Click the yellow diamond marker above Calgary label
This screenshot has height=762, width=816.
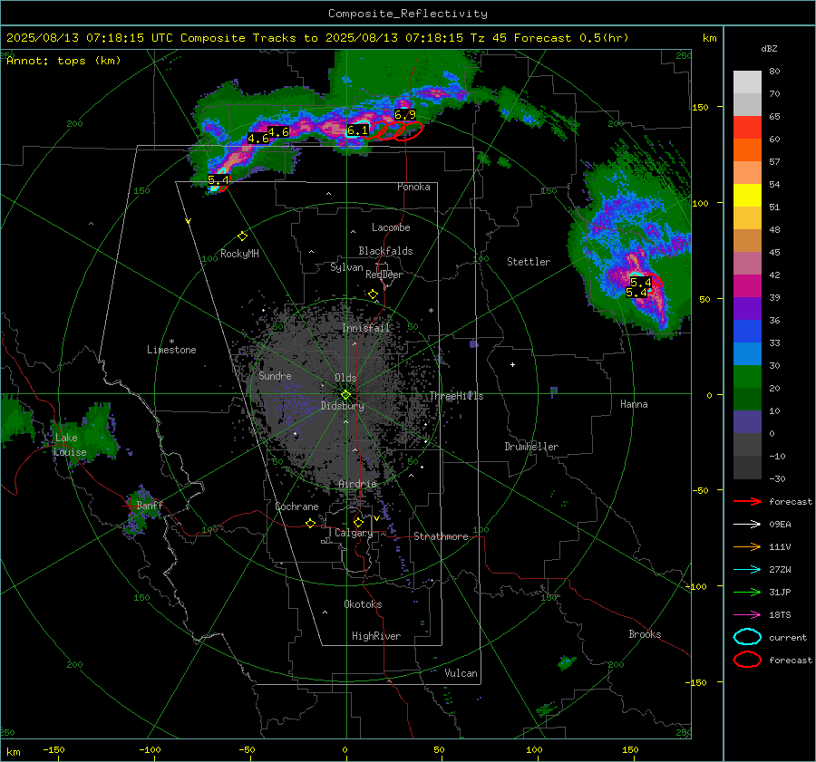point(358,522)
